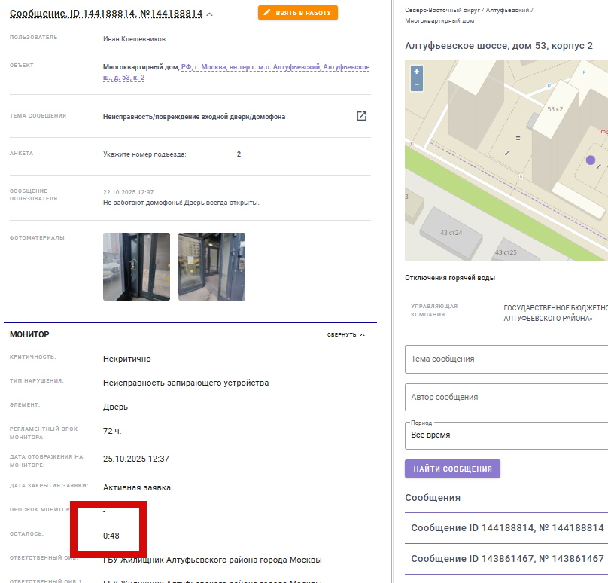Viewport: 608px width, 583px height.
Task: Open the 'Период' dropdown showing 'Все время'
Action: pos(506,435)
